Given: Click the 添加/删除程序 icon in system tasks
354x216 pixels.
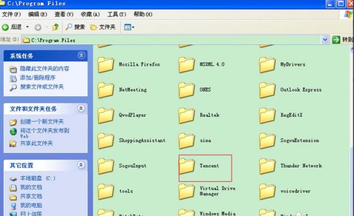Looking at the screenshot, I should (x=13, y=78).
